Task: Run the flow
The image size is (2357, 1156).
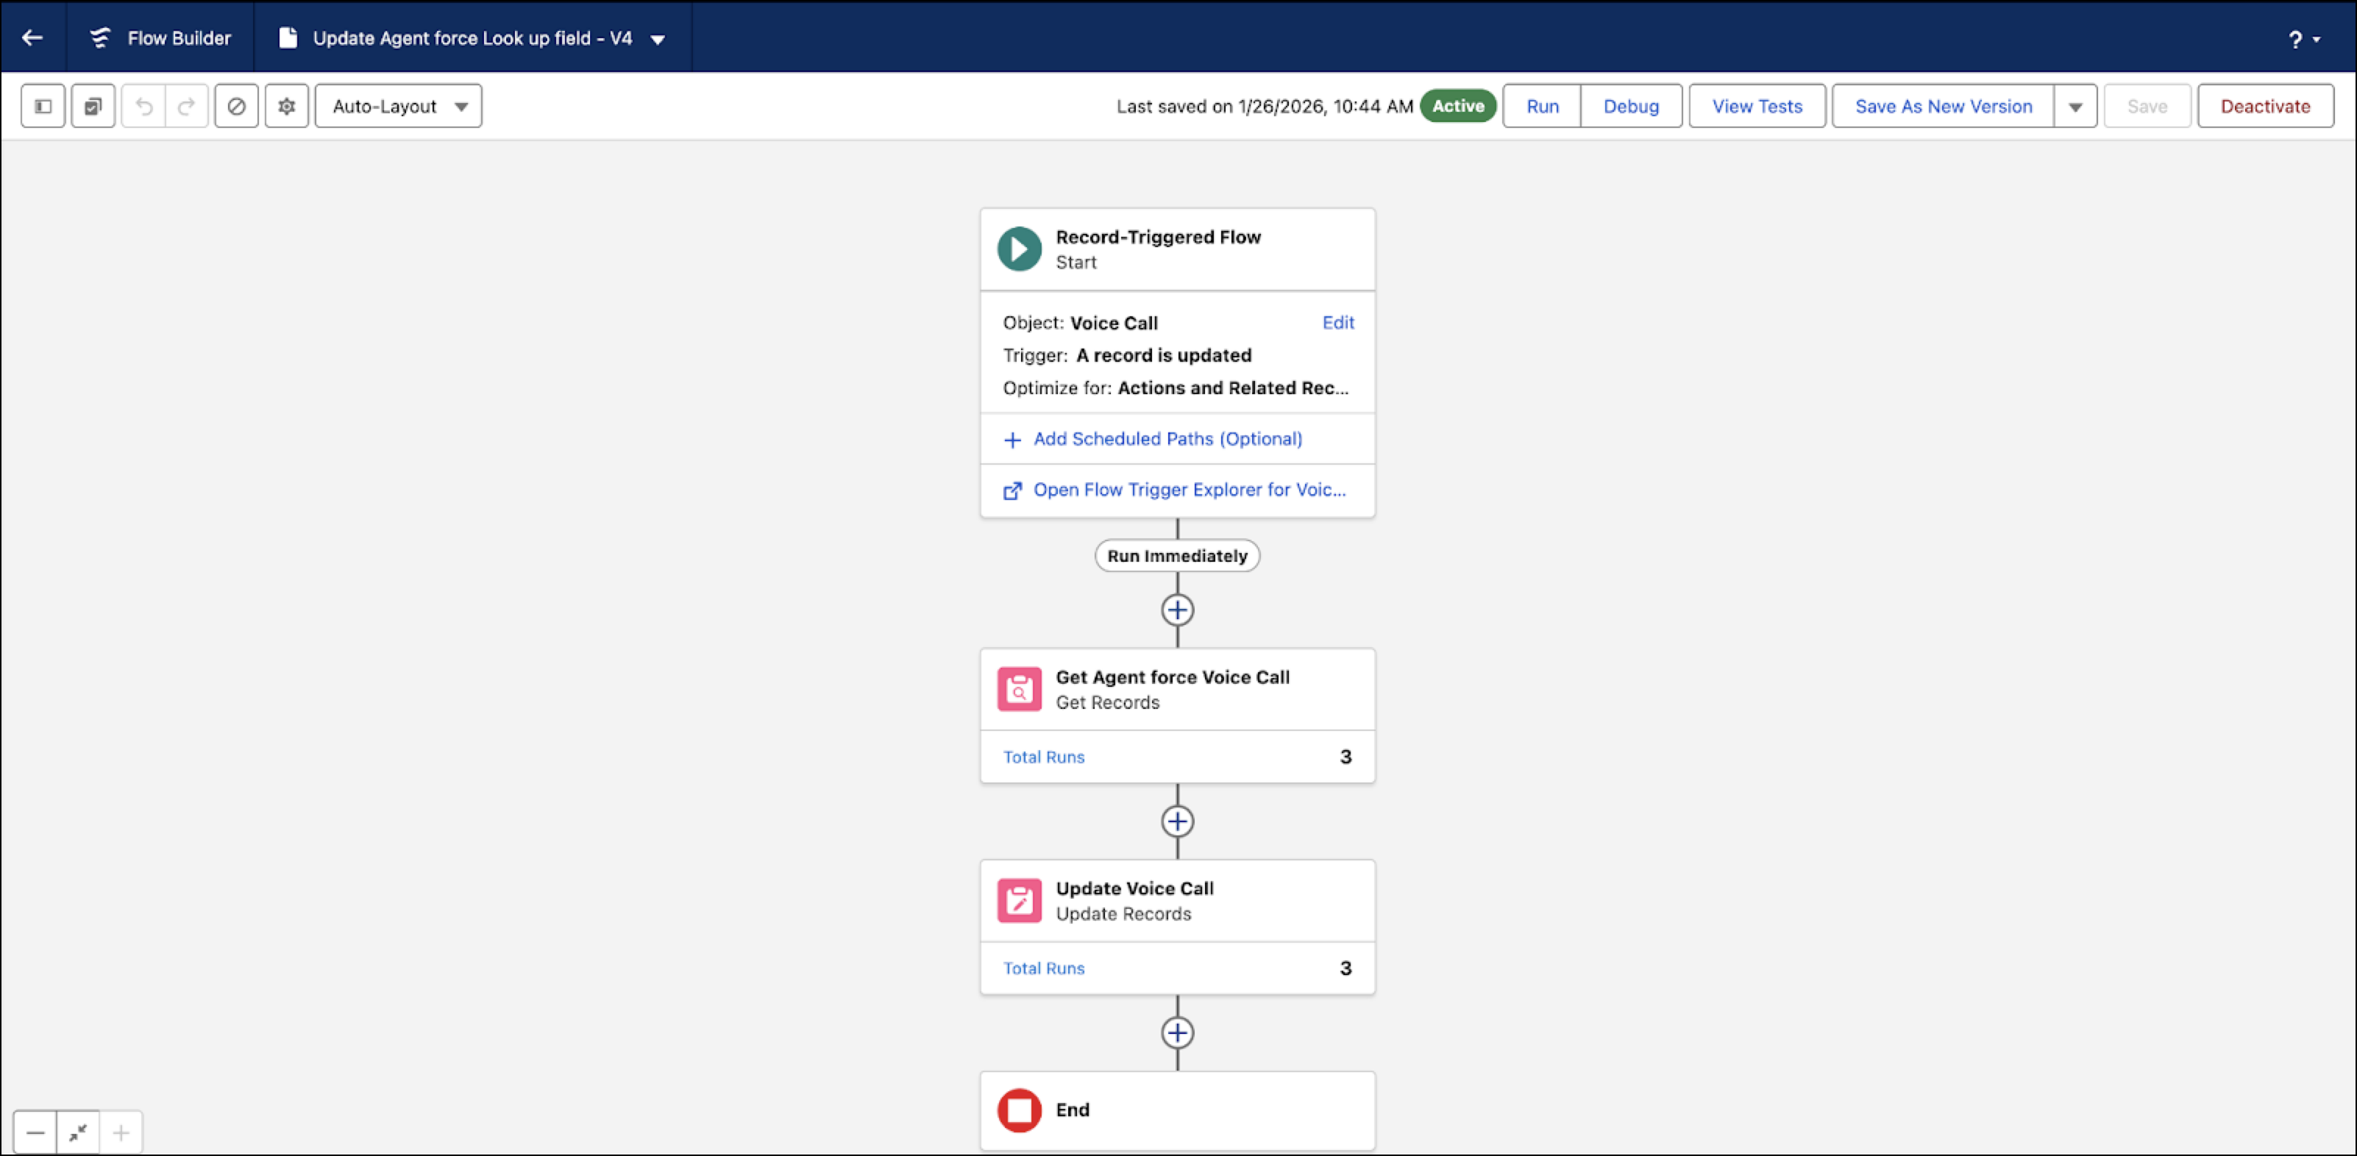Action: [1543, 106]
